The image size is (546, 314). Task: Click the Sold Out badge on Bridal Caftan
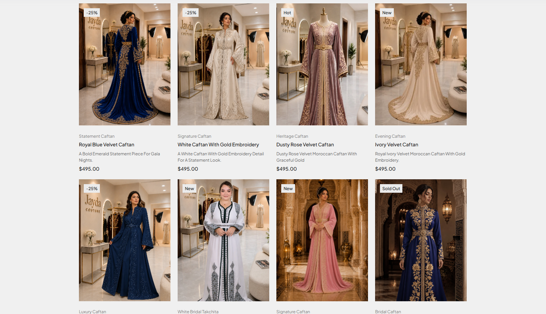(391, 189)
